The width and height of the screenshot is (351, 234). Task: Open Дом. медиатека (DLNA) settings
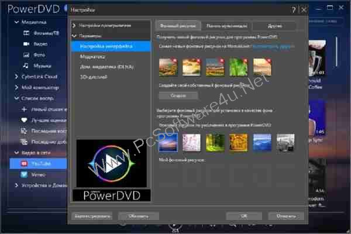(x=107, y=67)
